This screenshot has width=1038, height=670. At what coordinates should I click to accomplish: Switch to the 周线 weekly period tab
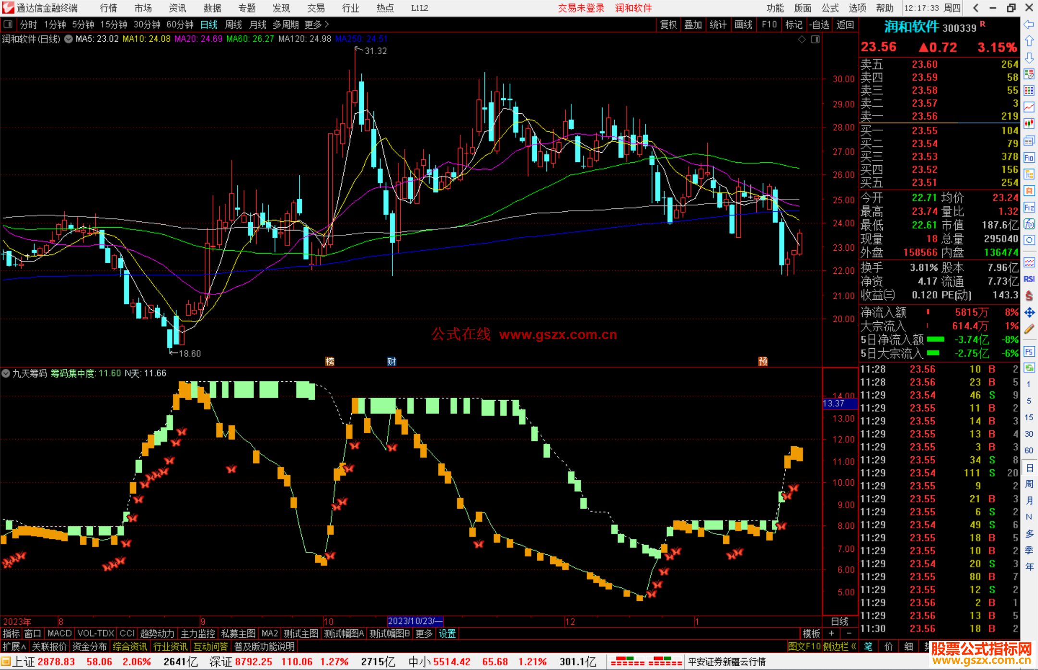tap(234, 24)
